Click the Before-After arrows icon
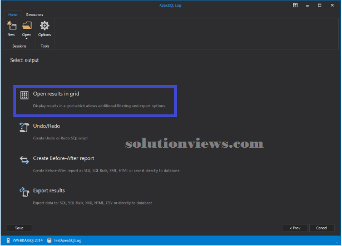Screen dimensions: 342x246 (x=24, y=160)
